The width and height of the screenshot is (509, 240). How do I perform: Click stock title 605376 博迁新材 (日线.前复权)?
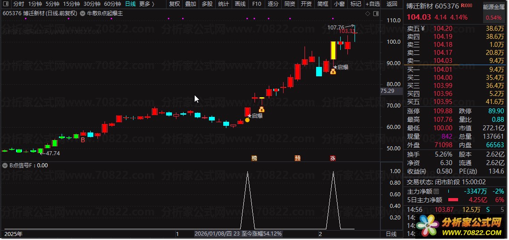(x=40, y=13)
